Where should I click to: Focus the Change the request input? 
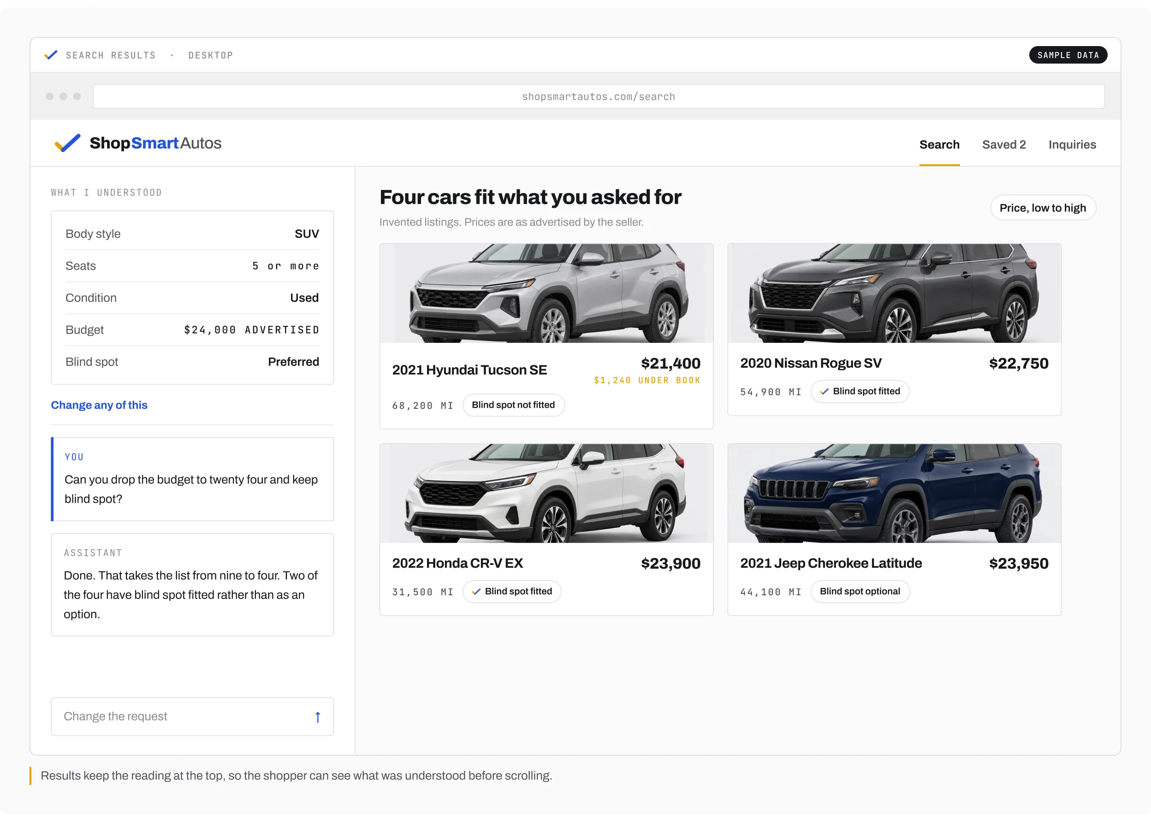click(x=192, y=717)
